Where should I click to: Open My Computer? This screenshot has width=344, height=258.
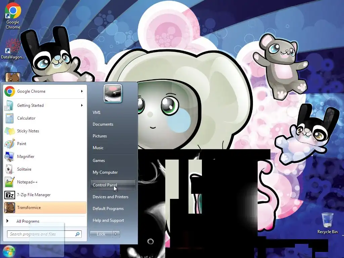(x=105, y=172)
